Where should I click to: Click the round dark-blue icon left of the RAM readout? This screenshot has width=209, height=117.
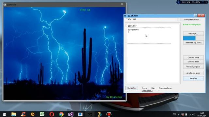pos(179,2)
